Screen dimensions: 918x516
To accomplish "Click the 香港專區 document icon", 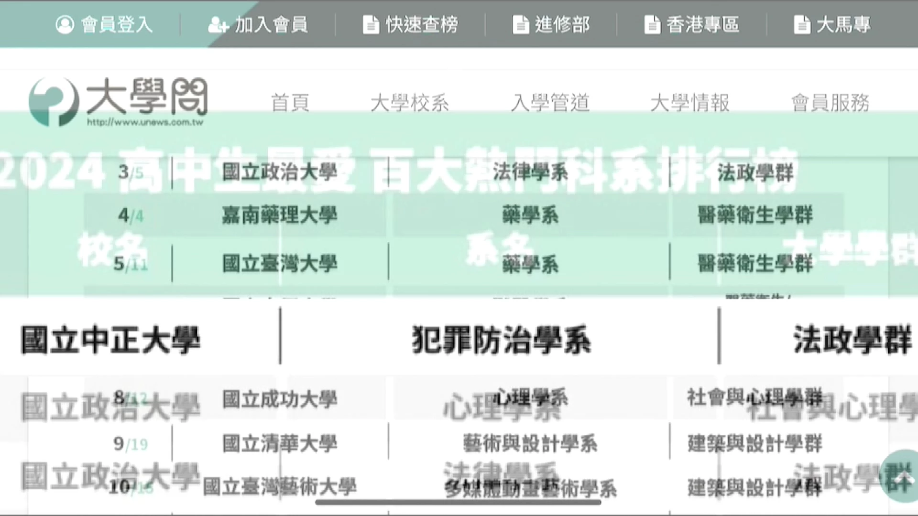I will 652,25.
